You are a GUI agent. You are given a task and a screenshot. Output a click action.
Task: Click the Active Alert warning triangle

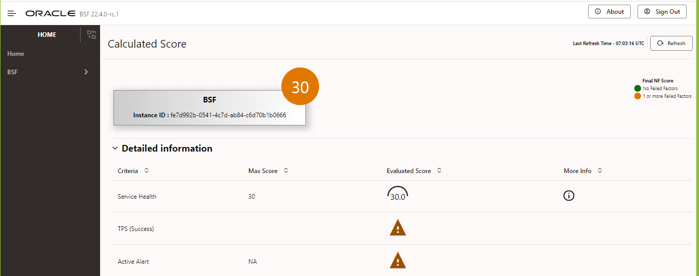398,260
